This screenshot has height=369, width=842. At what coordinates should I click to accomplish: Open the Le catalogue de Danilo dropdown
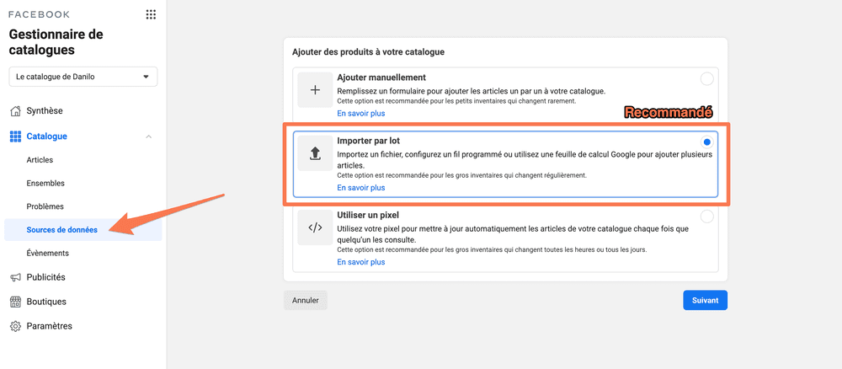[83, 77]
